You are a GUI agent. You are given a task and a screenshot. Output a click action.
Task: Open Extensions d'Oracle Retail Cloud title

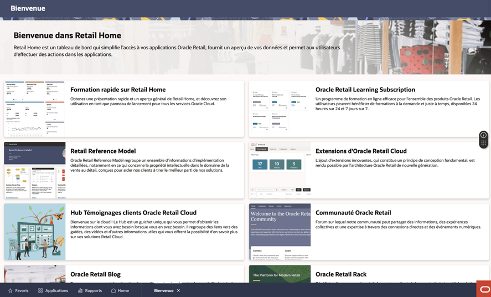click(361, 151)
